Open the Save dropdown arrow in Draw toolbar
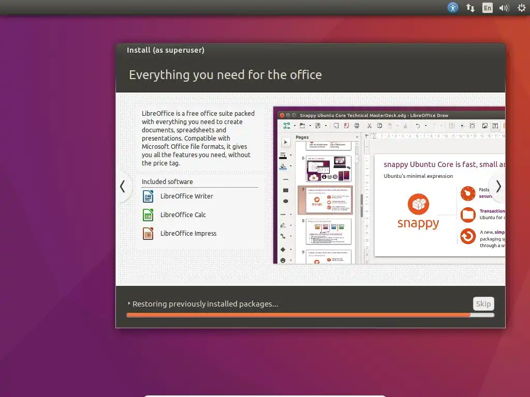The width and height of the screenshot is (530, 397). (326, 126)
